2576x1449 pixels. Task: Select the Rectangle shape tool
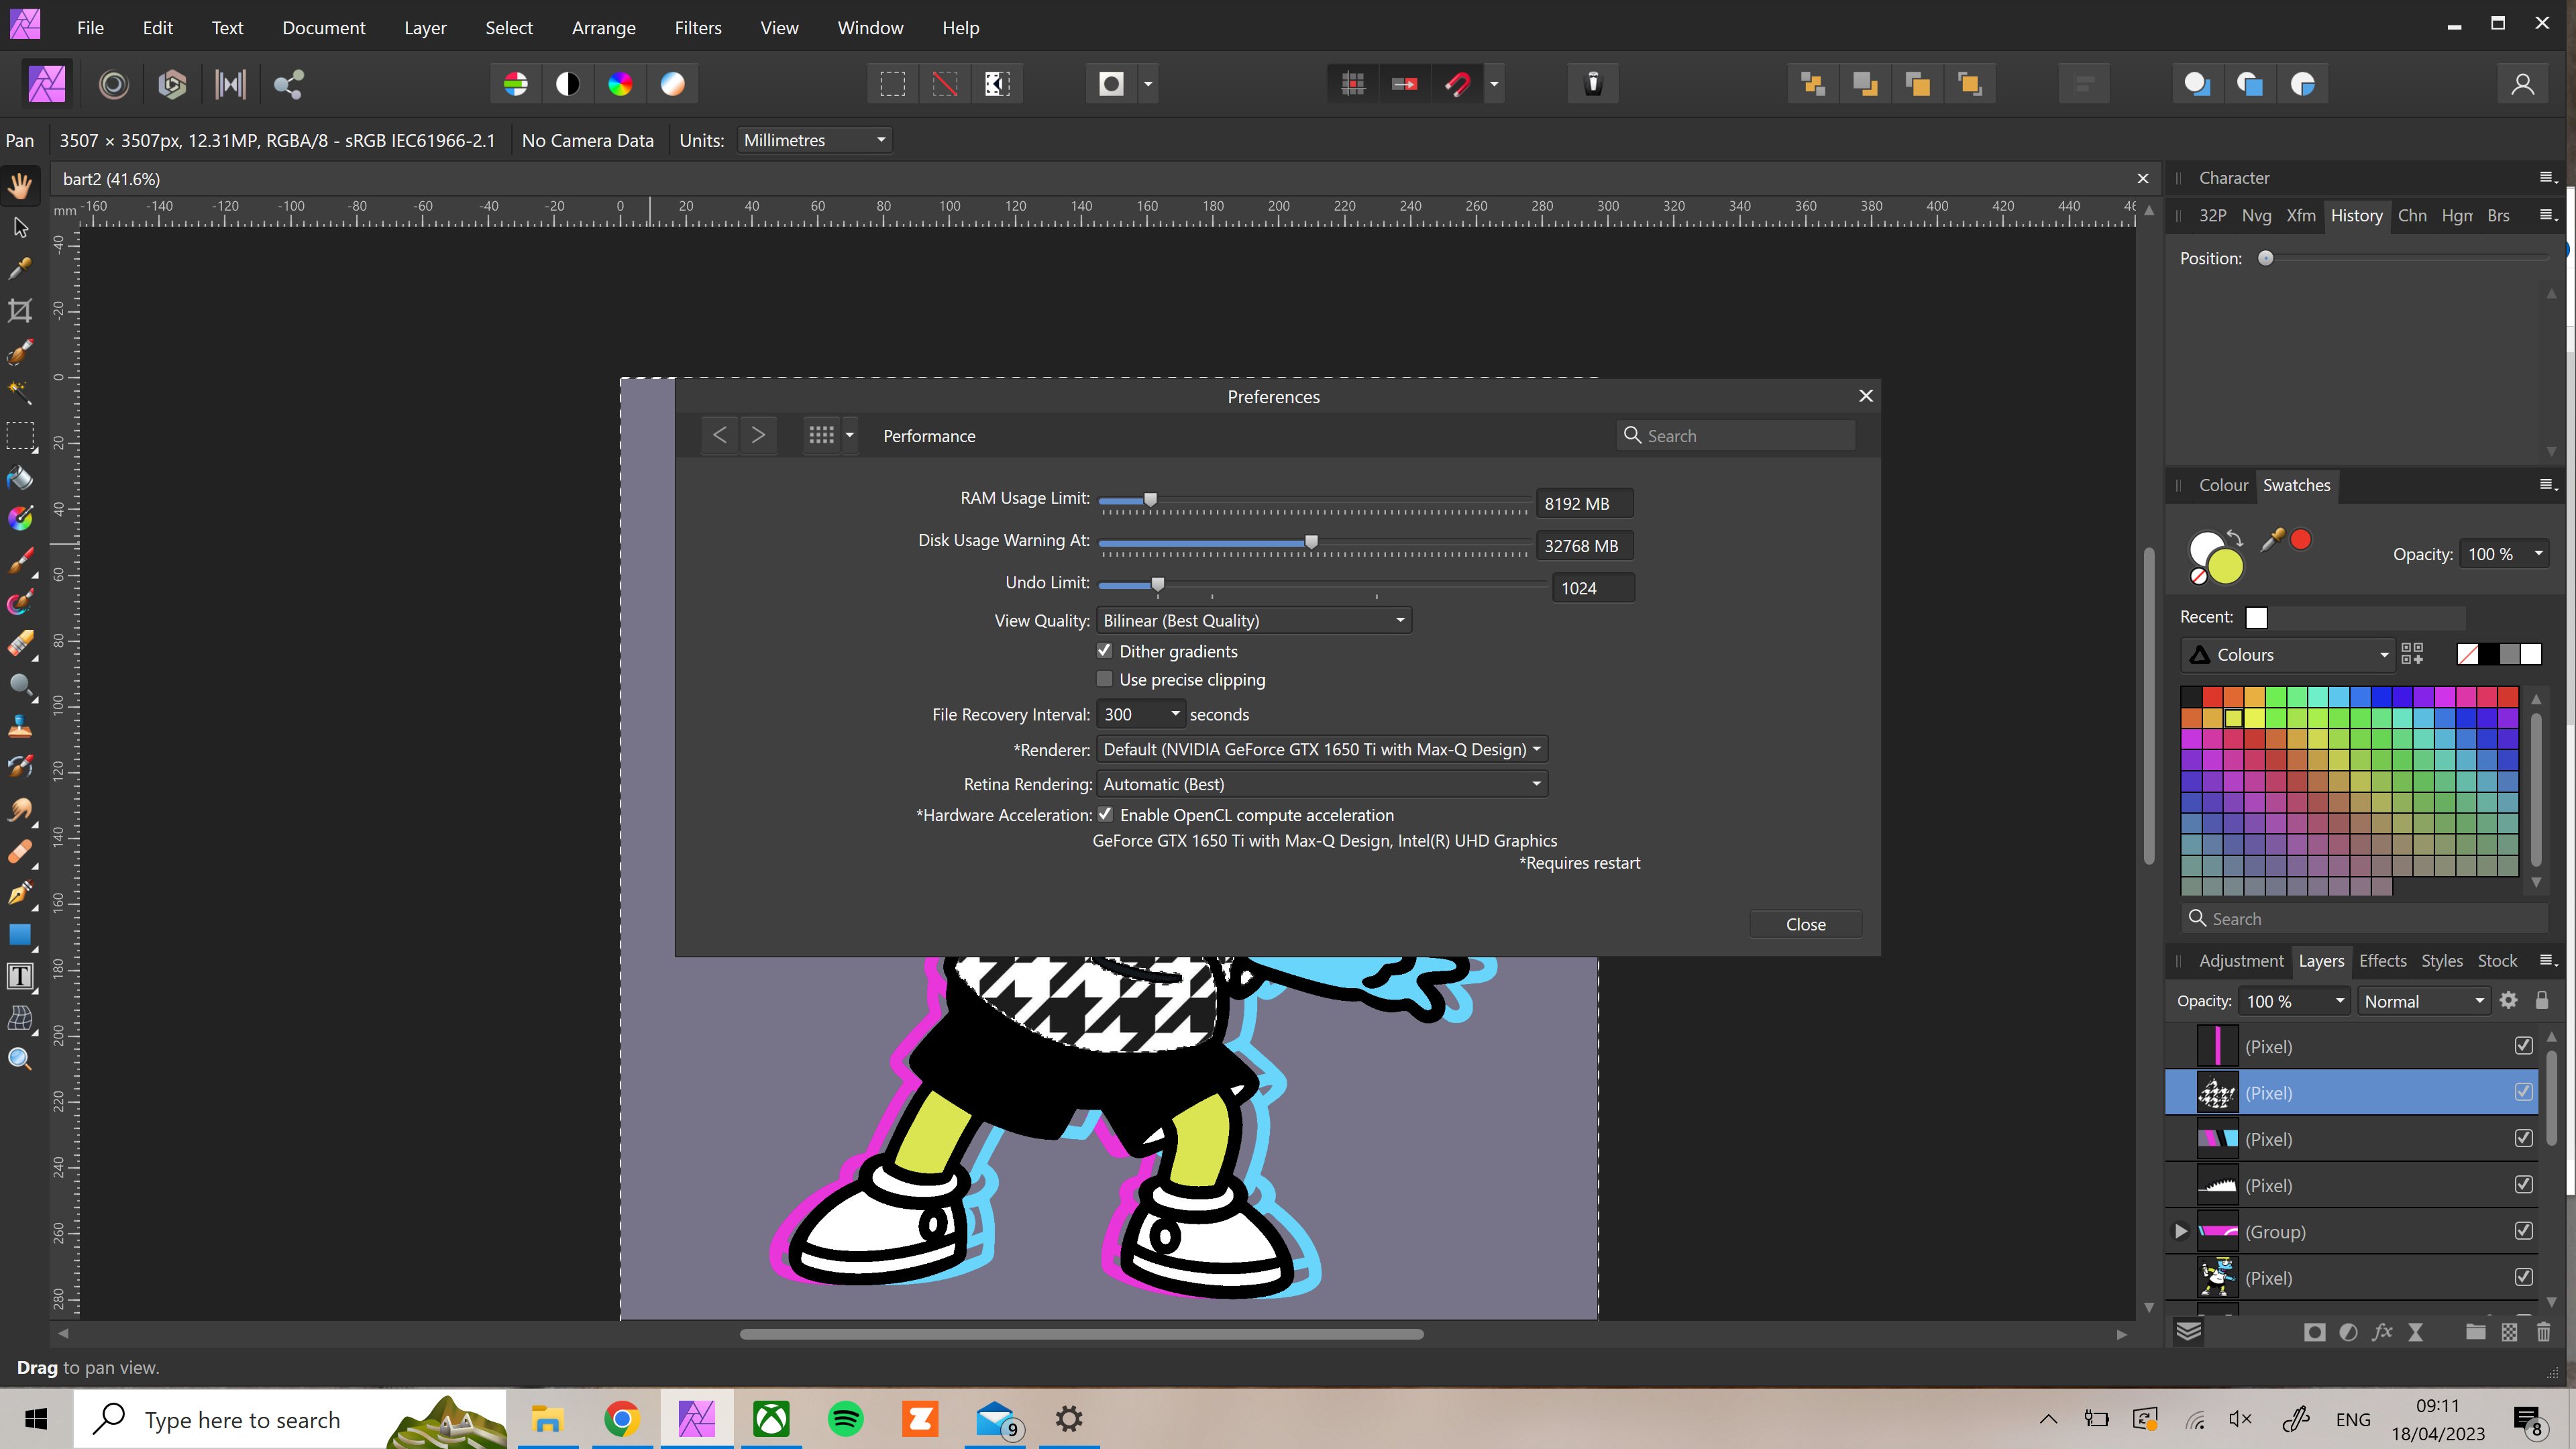pyautogui.click(x=20, y=935)
